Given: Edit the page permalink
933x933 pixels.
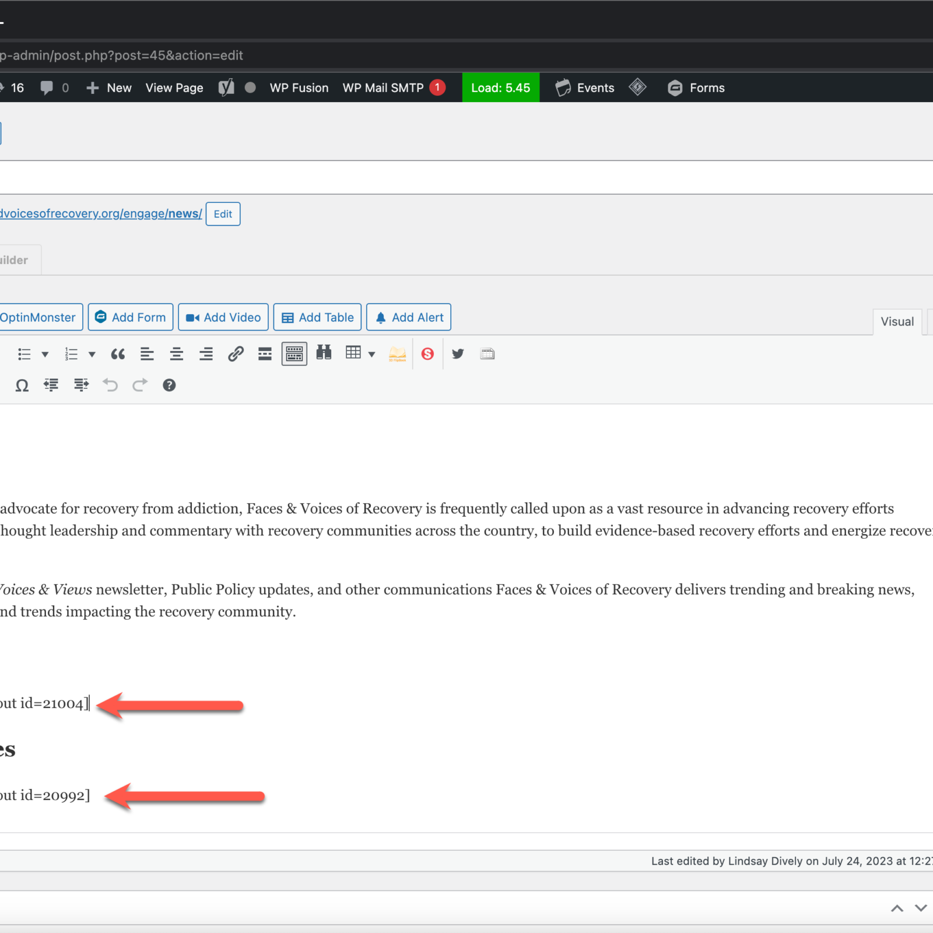Looking at the screenshot, I should click(223, 214).
